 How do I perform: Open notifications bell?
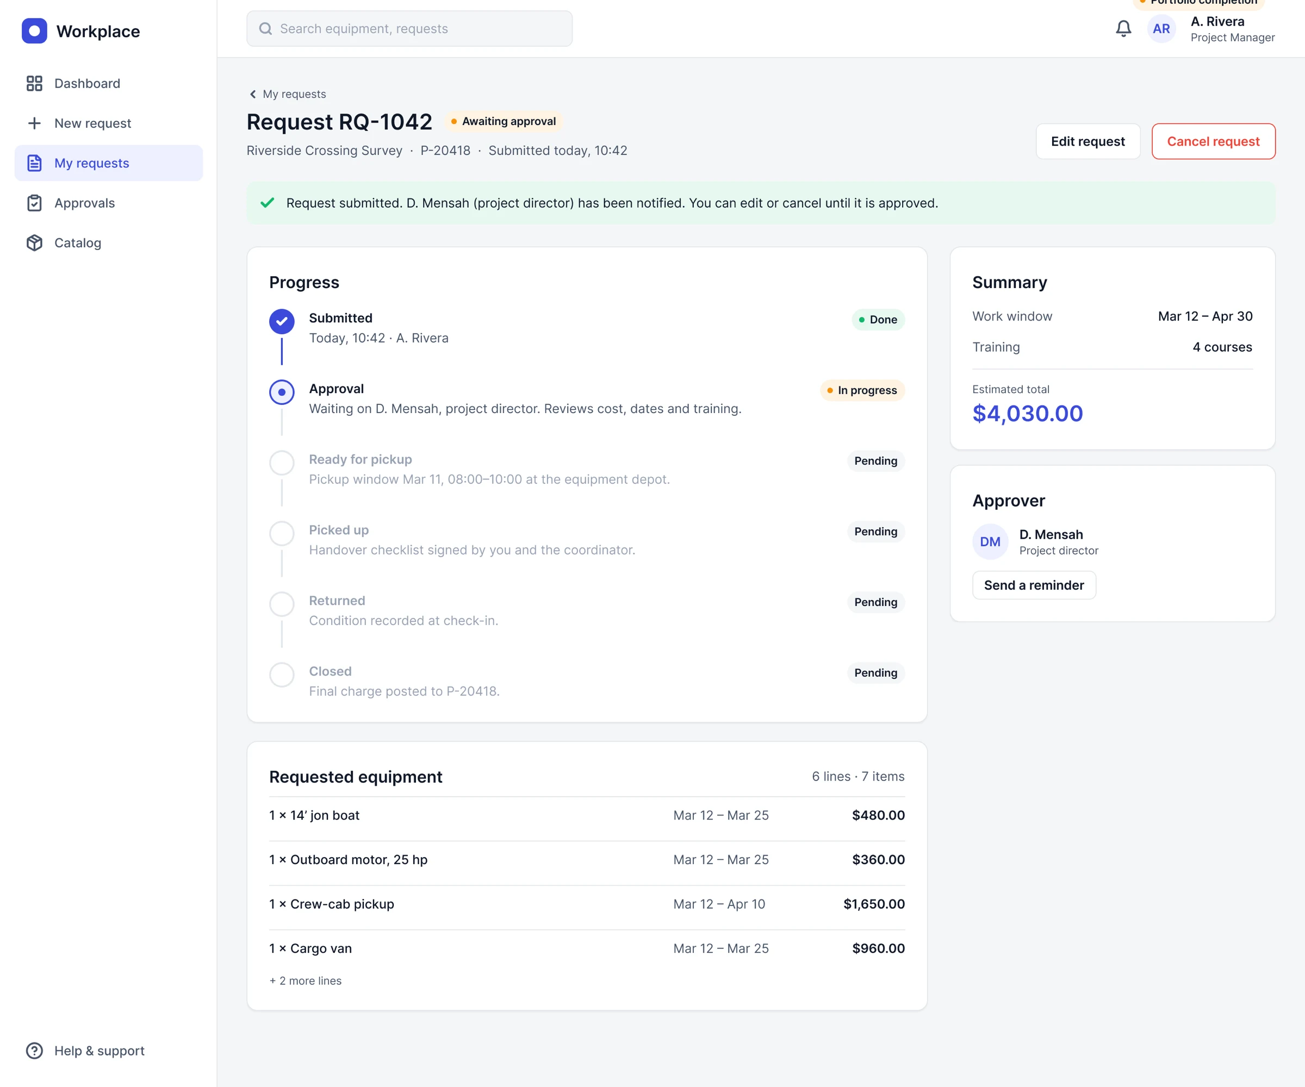click(1123, 29)
